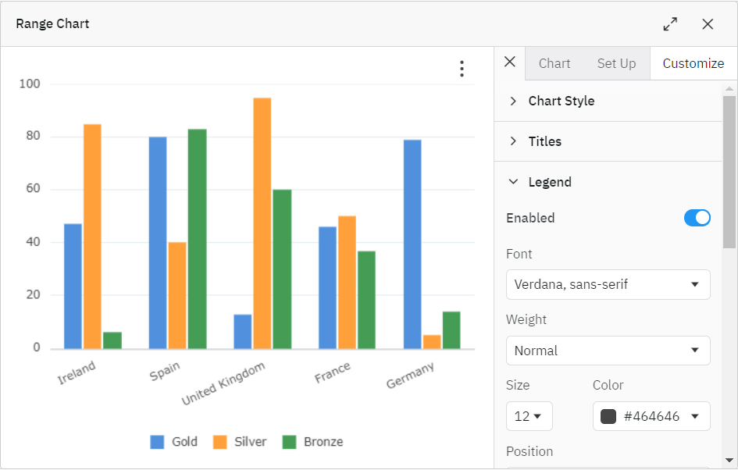The height and width of the screenshot is (470, 738).
Task: Open the legend Font dropdown
Action: 608,285
